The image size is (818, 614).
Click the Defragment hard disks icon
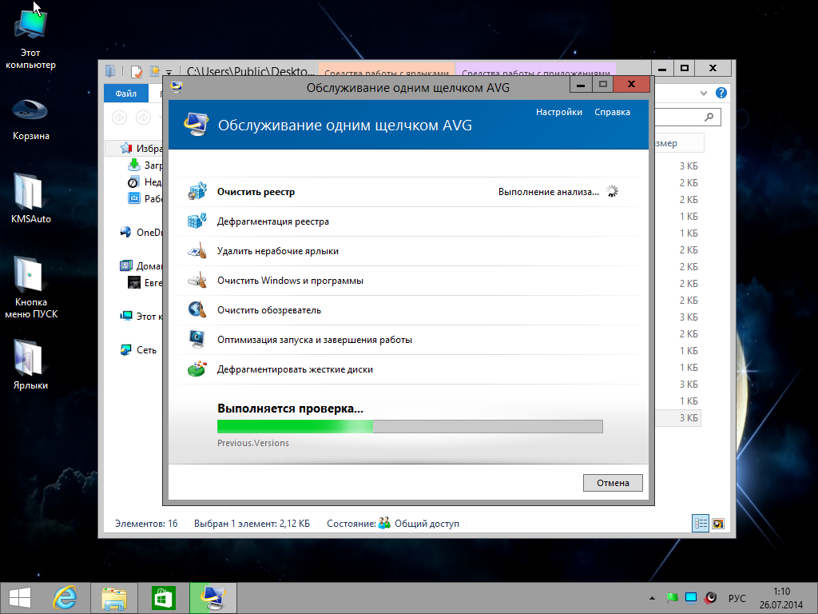tap(197, 369)
